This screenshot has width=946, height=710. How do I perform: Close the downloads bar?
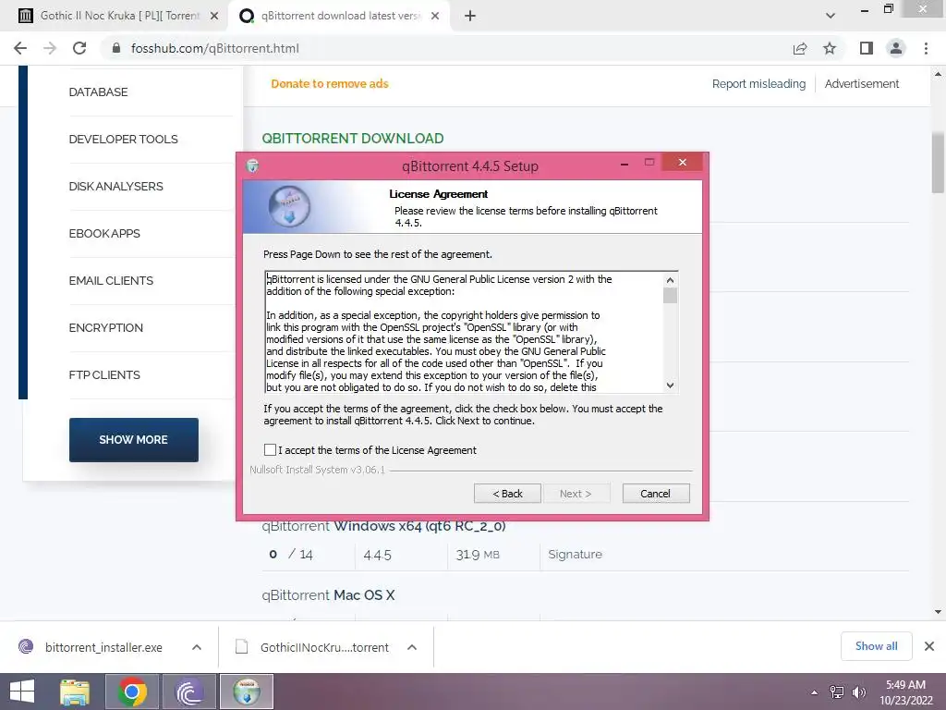coord(929,646)
